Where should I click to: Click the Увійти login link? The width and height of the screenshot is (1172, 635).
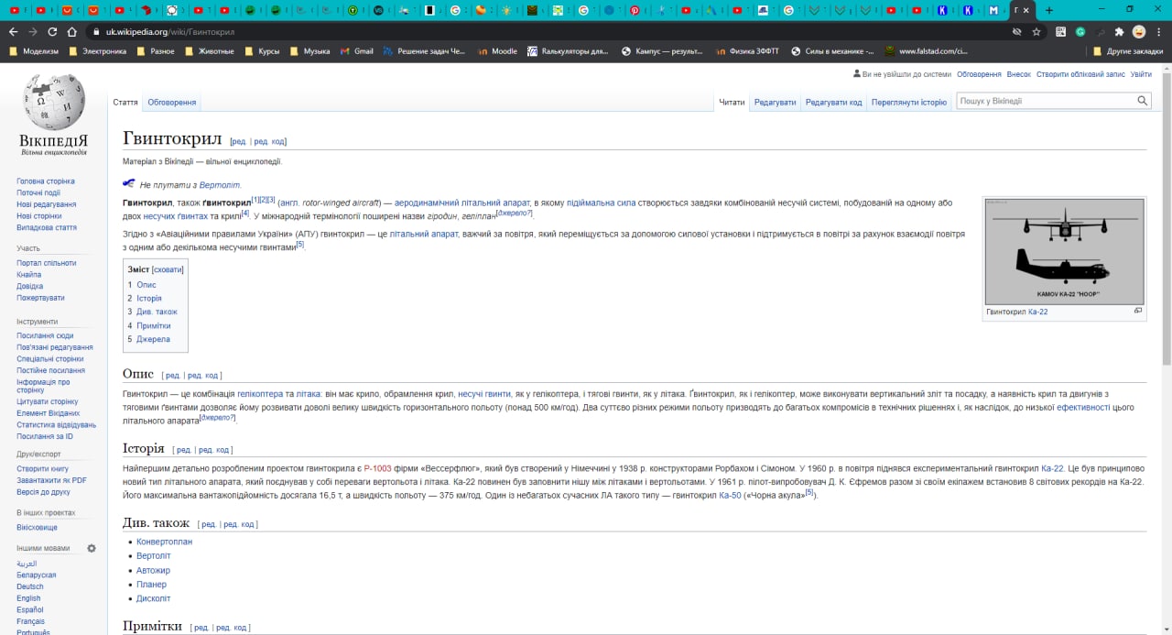1141,74
